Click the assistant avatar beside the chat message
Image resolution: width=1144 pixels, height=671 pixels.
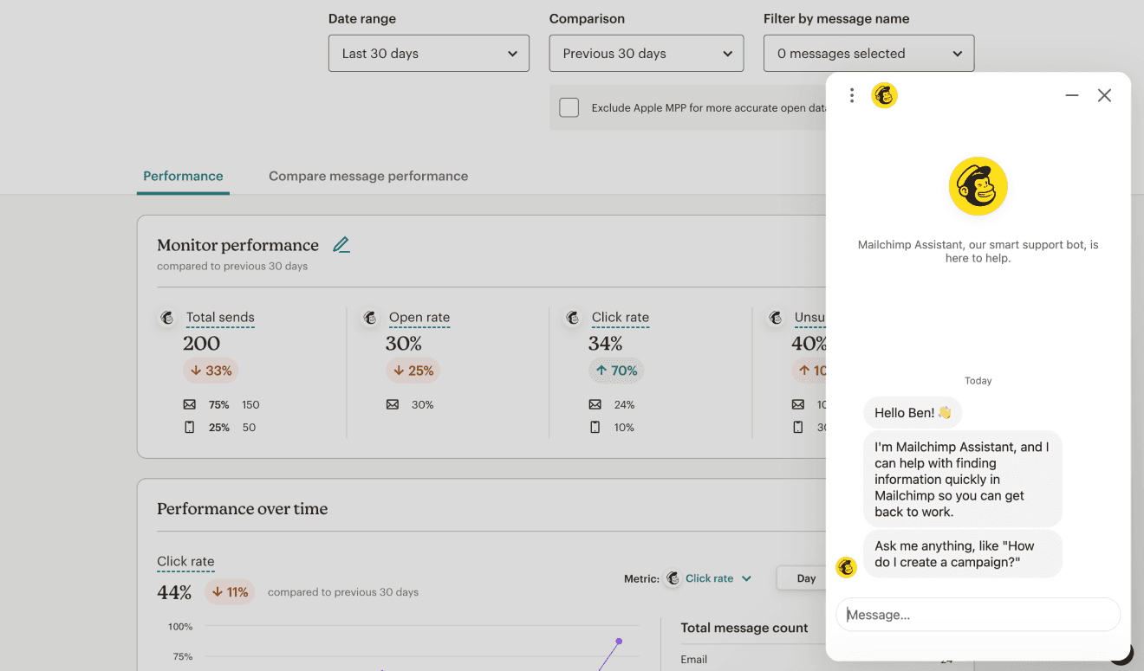tap(846, 568)
